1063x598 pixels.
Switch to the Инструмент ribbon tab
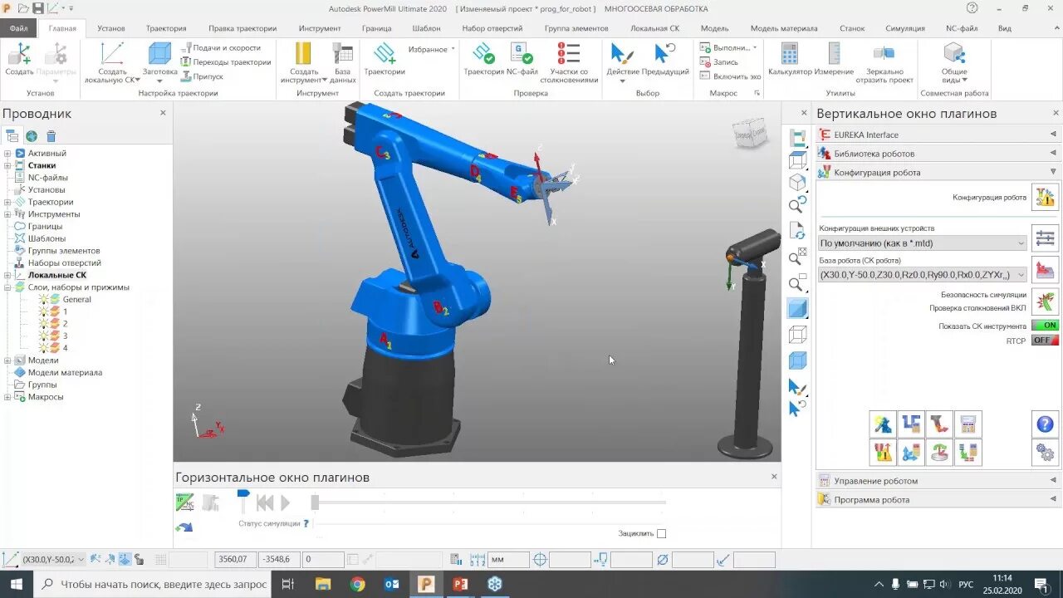coord(320,28)
